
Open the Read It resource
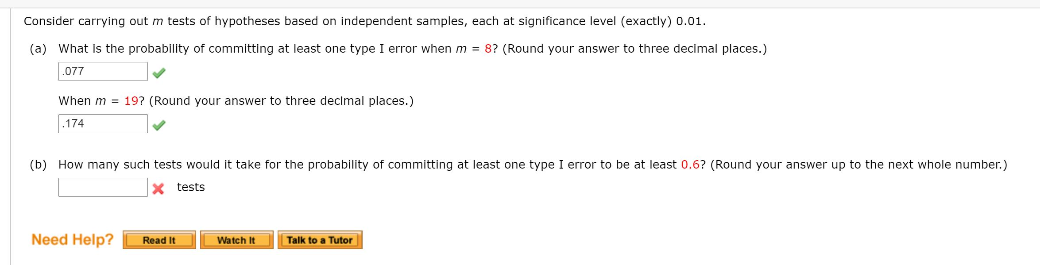tap(159, 240)
